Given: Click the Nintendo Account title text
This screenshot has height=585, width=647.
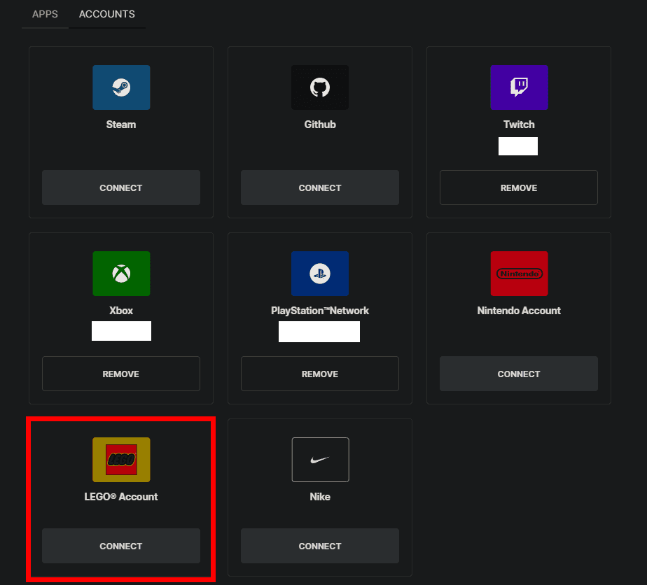Looking at the screenshot, I should click(x=519, y=311).
